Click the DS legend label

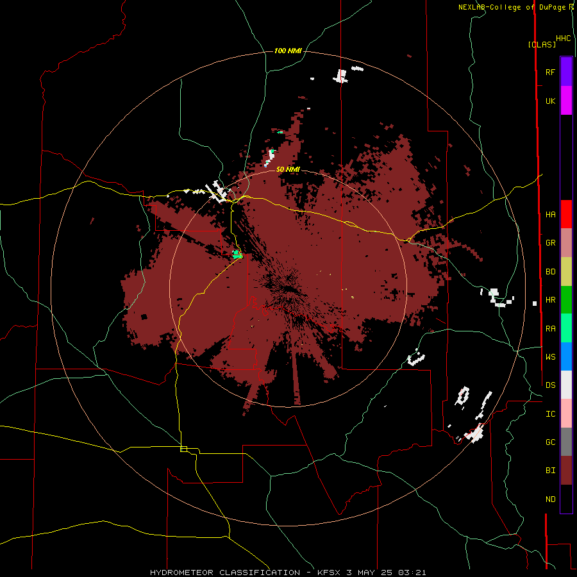point(550,385)
